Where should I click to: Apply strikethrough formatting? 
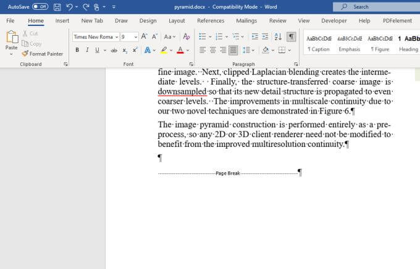[x=114, y=50]
